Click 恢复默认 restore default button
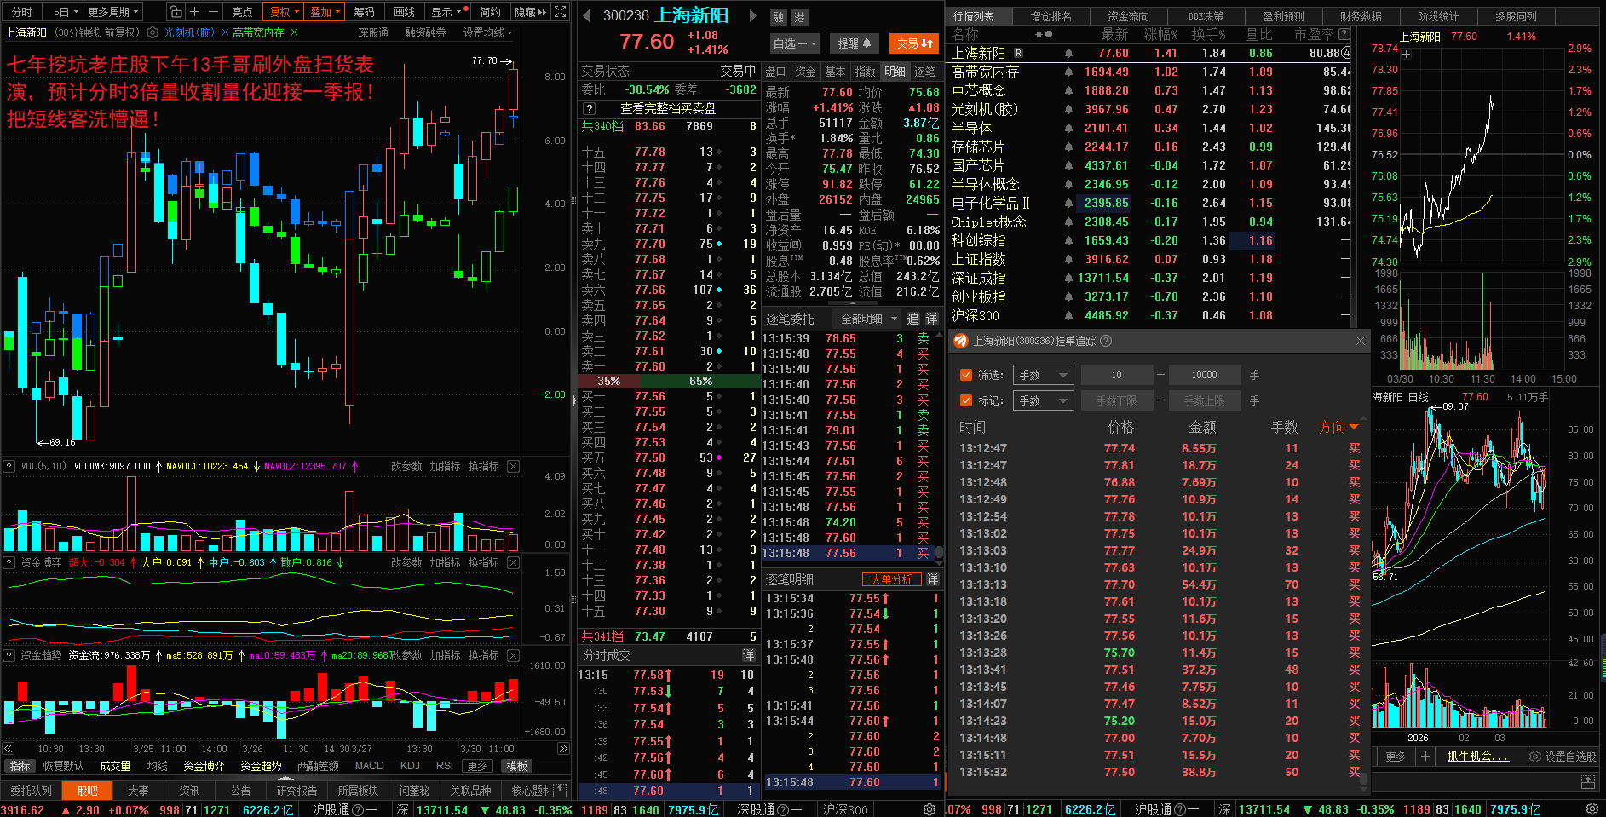Viewport: 1606px width, 817px height. 63,766
